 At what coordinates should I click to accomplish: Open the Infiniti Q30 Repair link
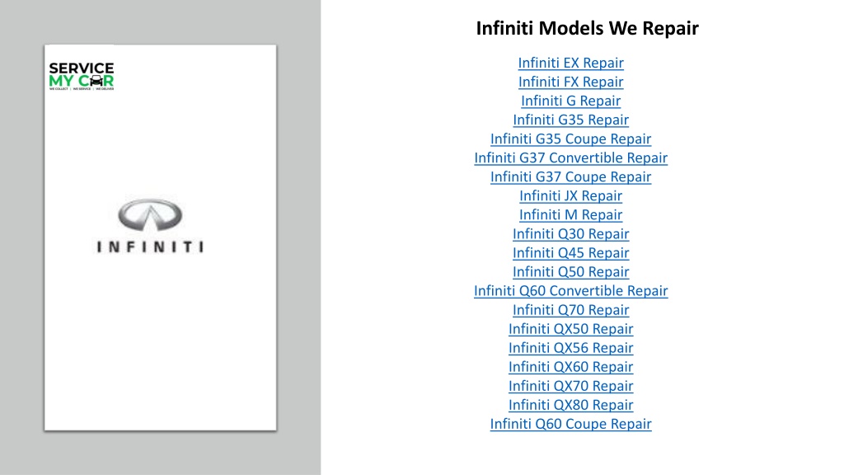[570, 233]
